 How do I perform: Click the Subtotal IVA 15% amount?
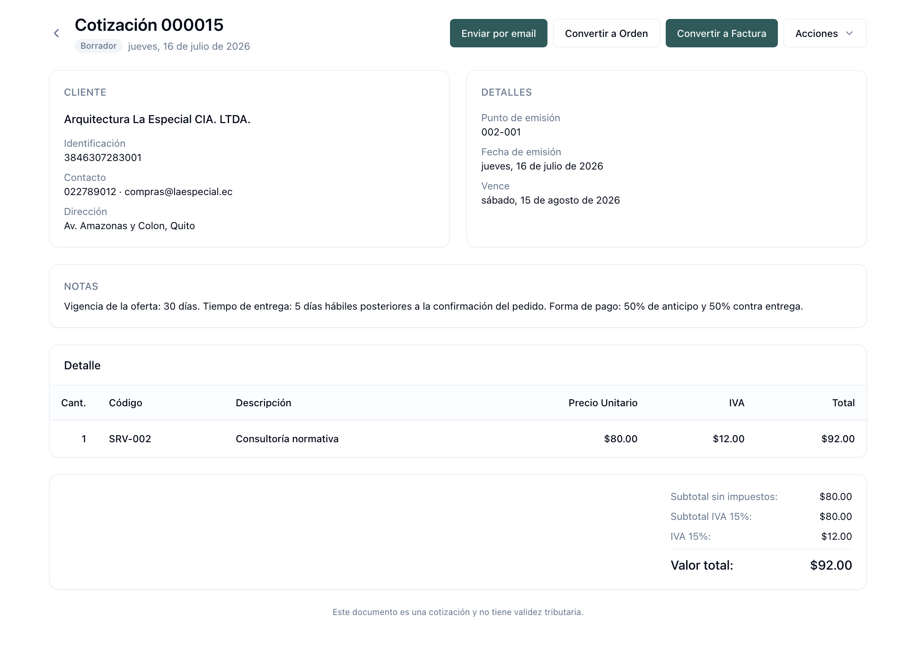coord(836,517)
